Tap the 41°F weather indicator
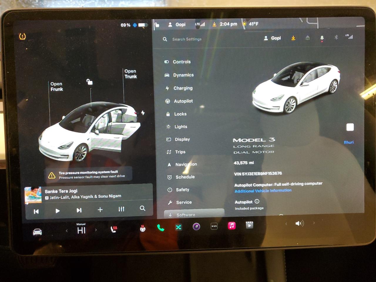 (x=250, y=24)
